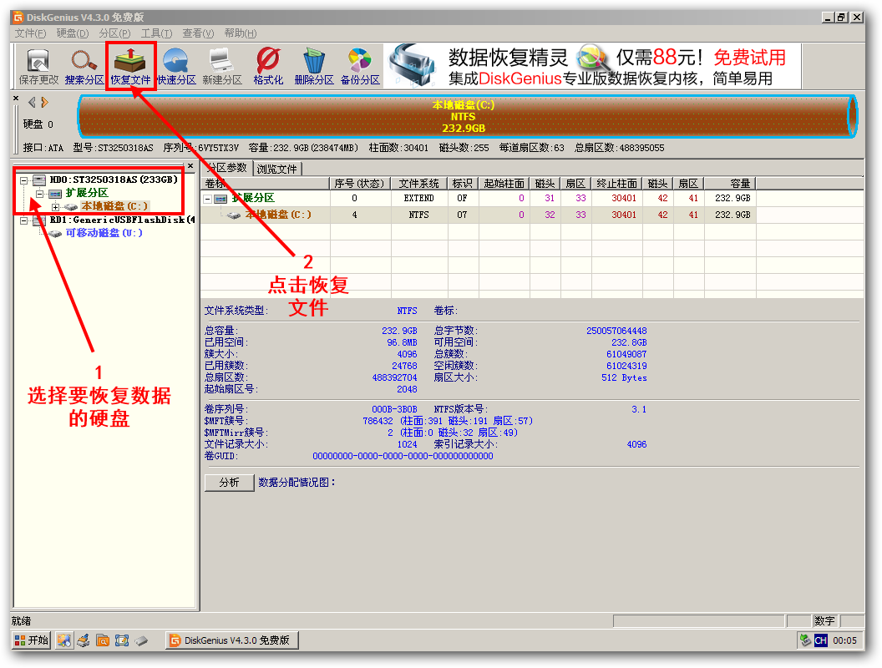Click the 删除分区 delete partition icon
Viewport: 882px width, 668px height.
pos(314,66)
